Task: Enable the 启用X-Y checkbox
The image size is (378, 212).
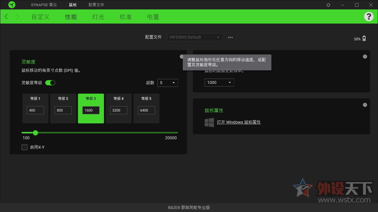Action: (25, 147)
